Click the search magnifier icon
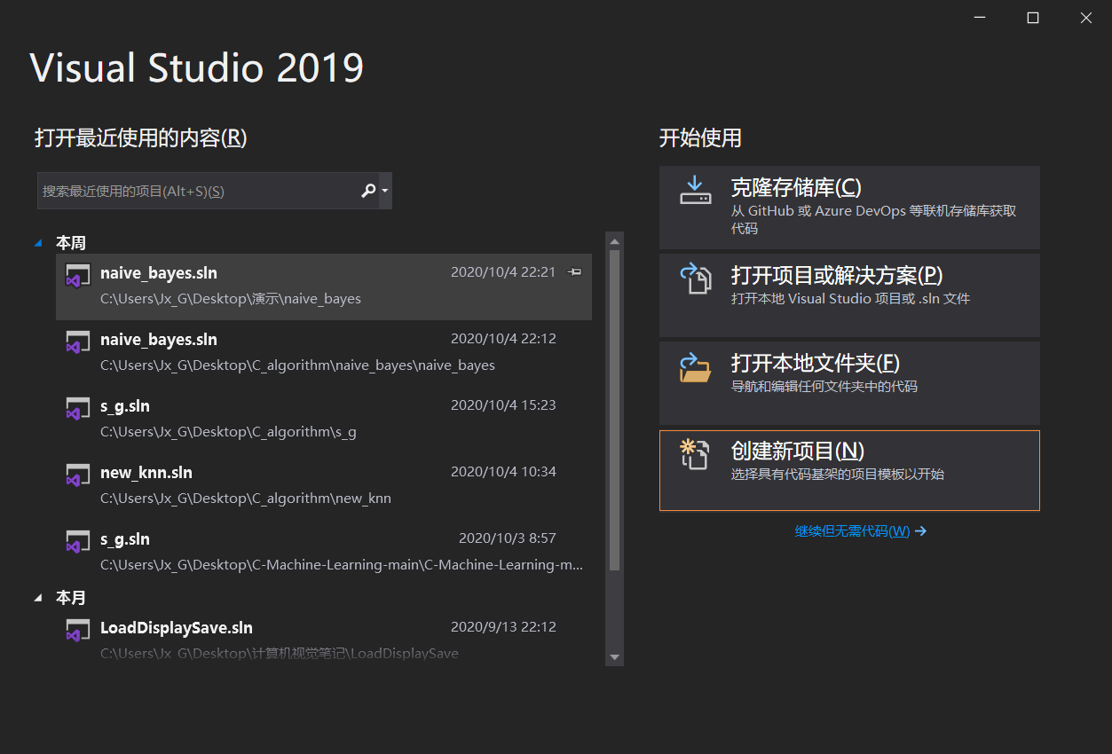This screenshot has height=754, width=1112. click(367, 190)
